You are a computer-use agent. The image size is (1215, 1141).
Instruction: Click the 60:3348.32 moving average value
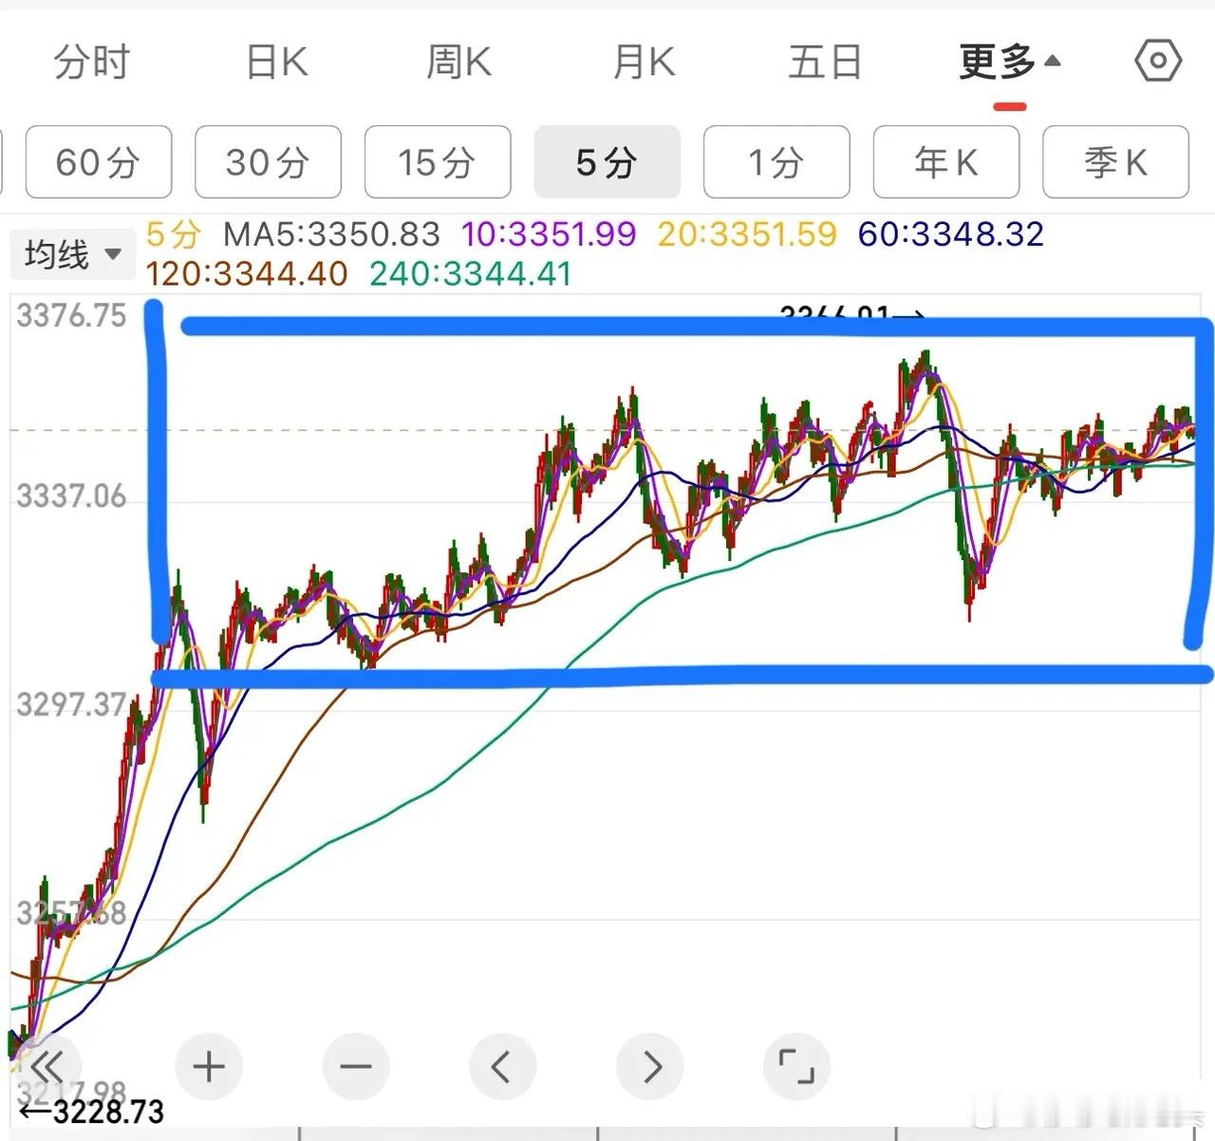coord(950,234)
